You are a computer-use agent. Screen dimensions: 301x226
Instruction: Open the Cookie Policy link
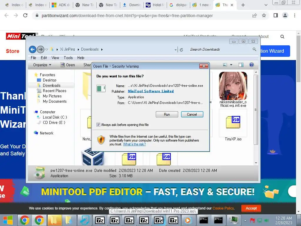(x=223, y=208)
